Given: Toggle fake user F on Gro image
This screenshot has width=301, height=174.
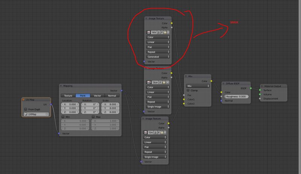Looking at the screenshot, I should pos(159,132).
